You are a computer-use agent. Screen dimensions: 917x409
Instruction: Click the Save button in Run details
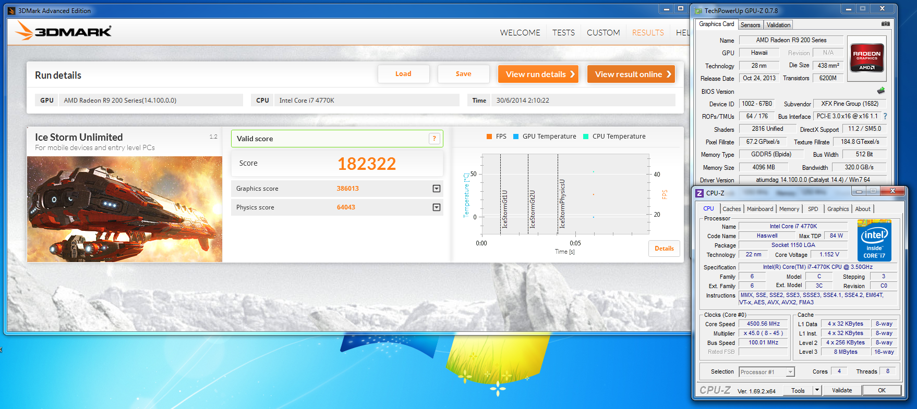click(x=463, y=74)
